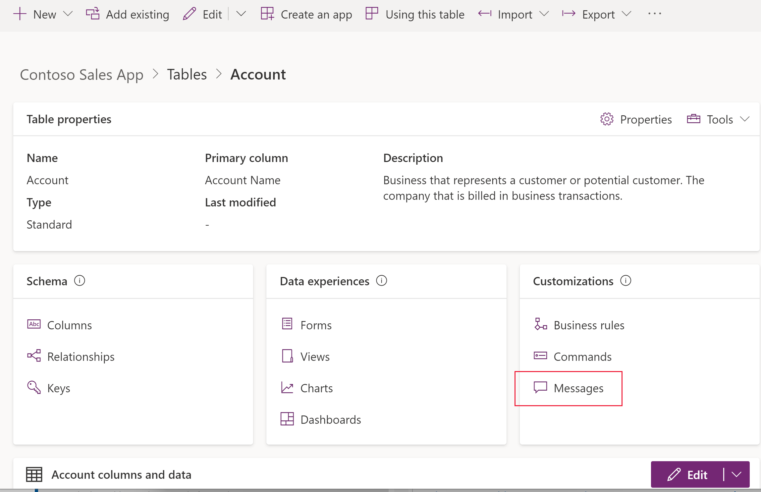The height and width of the screenshot is (492, 761).
Task: Expand the Export options dropdown
Action: pyautogui.click(x=627, y=14)
